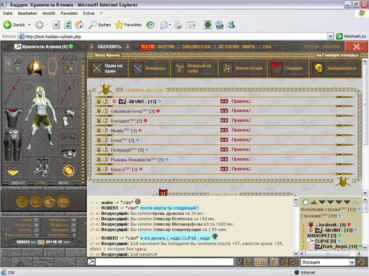Click the 'на Главную площадь' link
This screenshot has width=369, height=276.
point(337,55)
